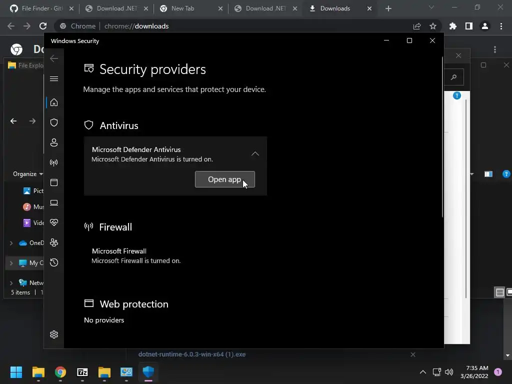Go back in Windows Security
Screen dimensions: 512x384
tap(54, 58)
